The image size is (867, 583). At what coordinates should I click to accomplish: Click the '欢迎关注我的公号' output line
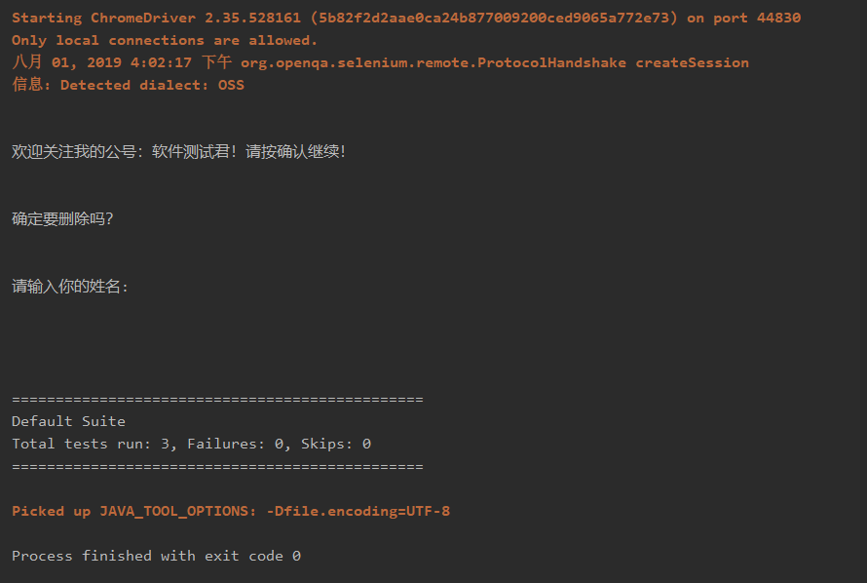(178, 152)
